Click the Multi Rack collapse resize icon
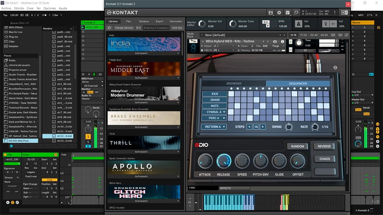Image resolution: width=383 pixels, height=215 pixels. [347, 35]
